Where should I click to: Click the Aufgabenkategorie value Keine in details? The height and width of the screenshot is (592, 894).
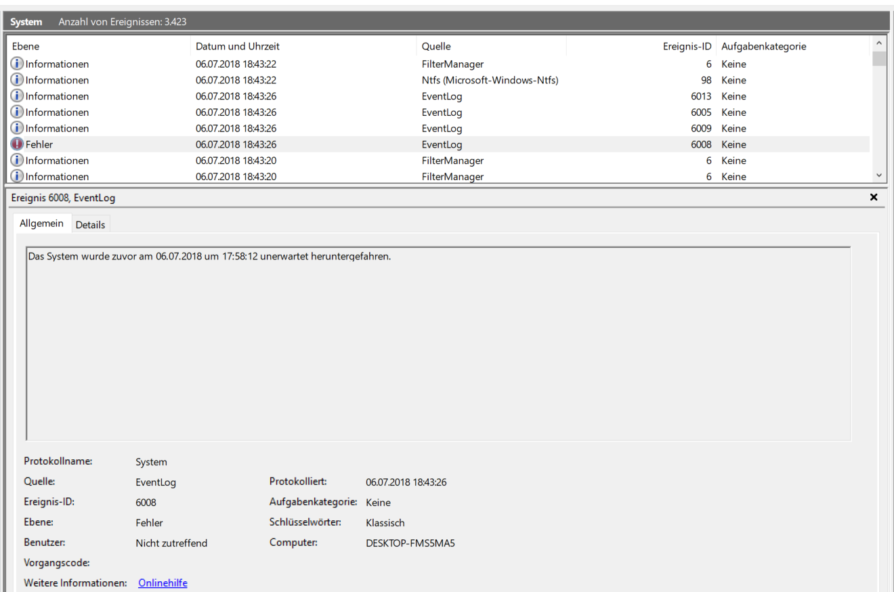coord(378,503)
